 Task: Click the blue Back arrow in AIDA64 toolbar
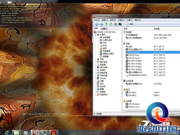pyautogui.click(x=97, y=24)
